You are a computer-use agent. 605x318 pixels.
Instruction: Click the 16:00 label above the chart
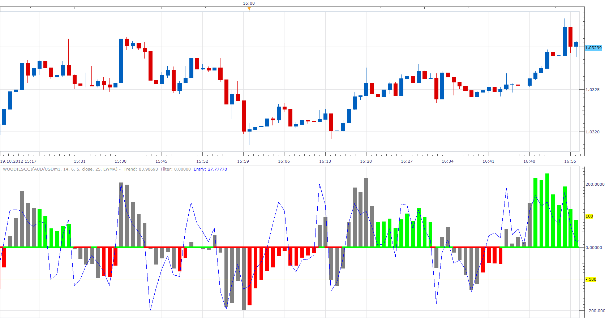(x=249, y=3)
